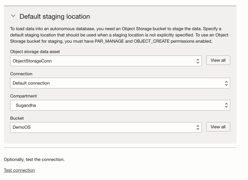This screenshot has width=248, height=180.
Task: Click the Sugandha value text
Action: (26, 105)
